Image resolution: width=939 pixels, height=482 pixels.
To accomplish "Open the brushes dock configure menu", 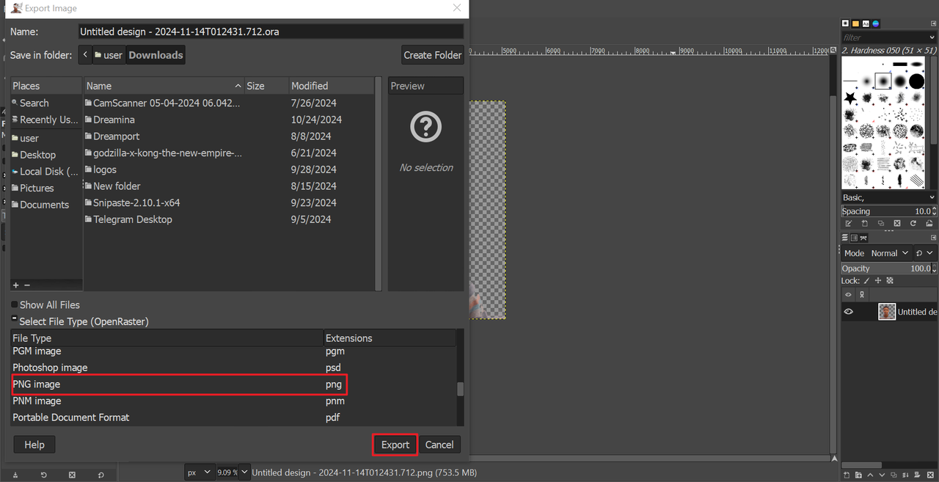I will point(933,23).
